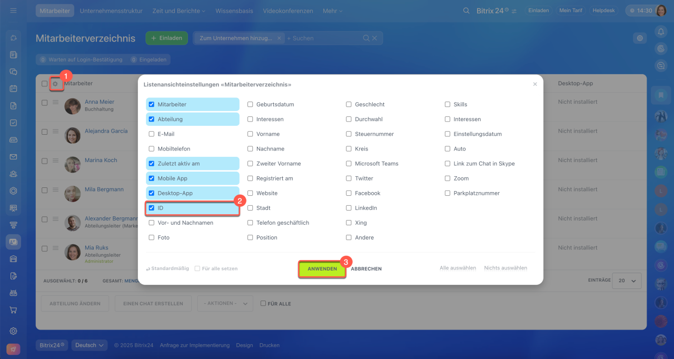Open Mila Bergmann's employee name link
674x359 pixels.
[x=104, y=190]
